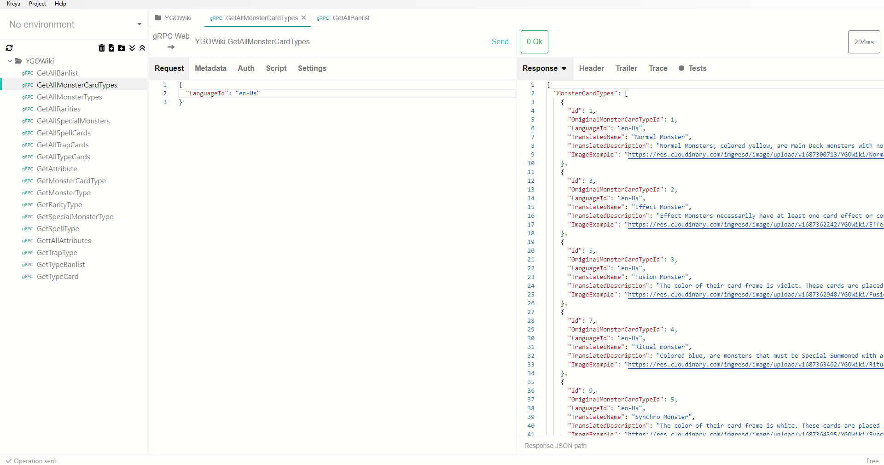The width and height of the screenshot is (884, 465).
Task: Open the Help menu
Action: (60, 4)
